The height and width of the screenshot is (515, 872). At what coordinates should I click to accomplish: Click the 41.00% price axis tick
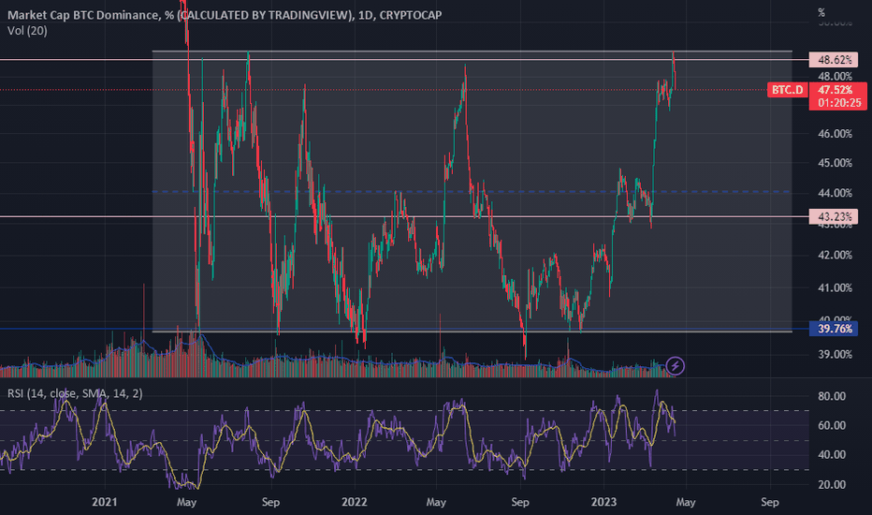835,287
